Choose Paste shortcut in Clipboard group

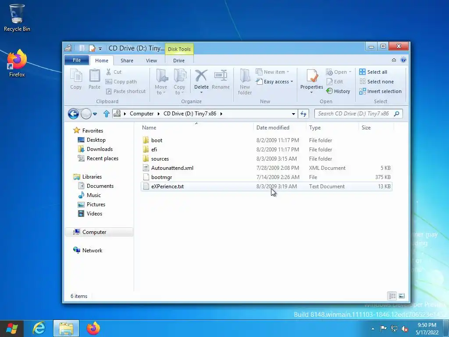point(126,91)
